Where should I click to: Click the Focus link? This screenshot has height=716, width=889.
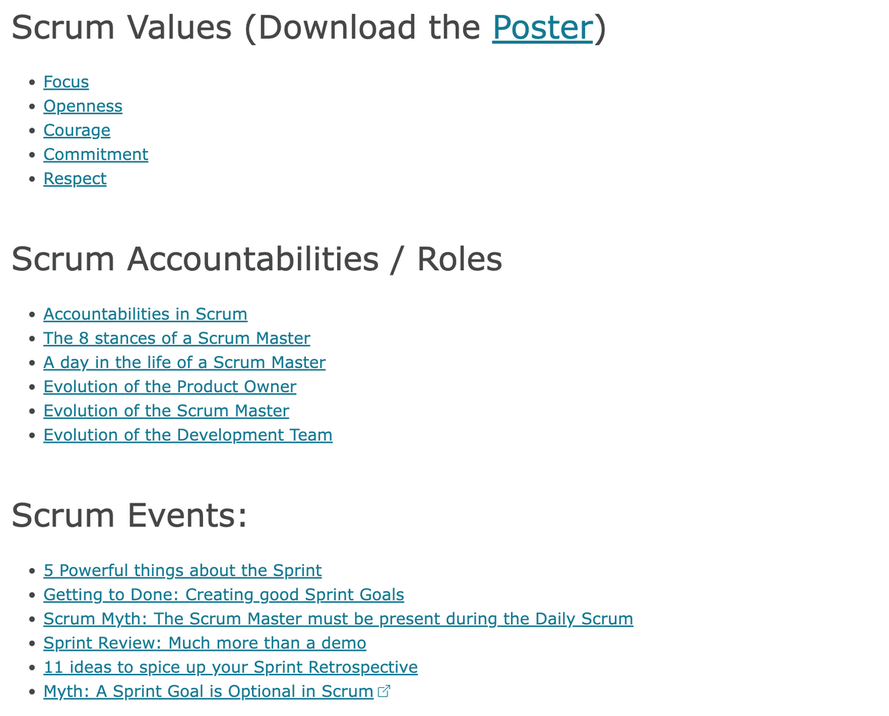[66, 82]
